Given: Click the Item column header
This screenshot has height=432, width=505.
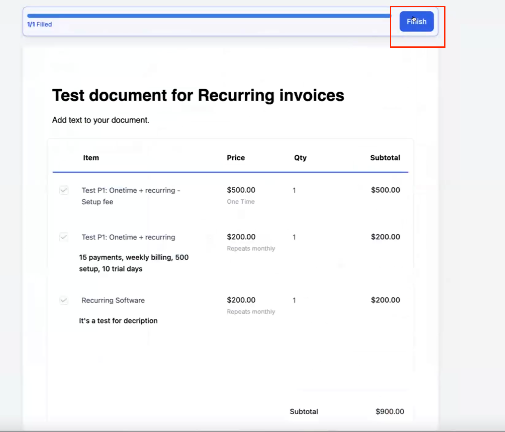Looking at the screenshot, I should [x=91, y=158].
